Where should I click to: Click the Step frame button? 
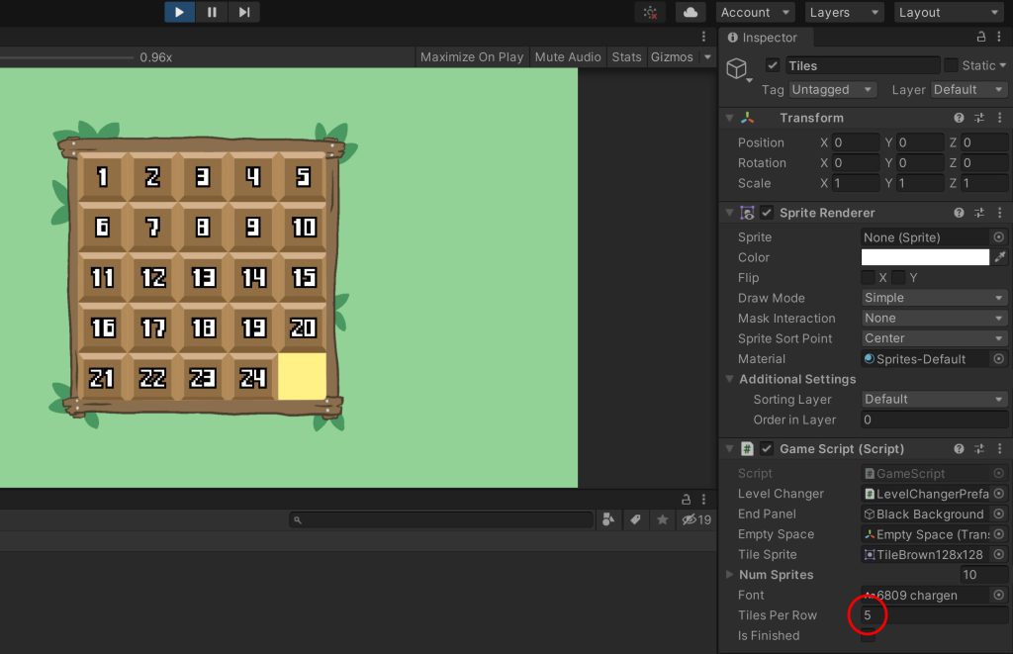[244, 12]
